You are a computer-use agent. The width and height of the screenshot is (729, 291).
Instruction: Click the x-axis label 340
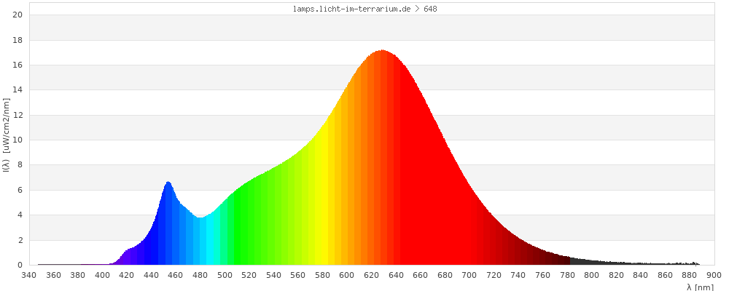[x=29, y=275]
